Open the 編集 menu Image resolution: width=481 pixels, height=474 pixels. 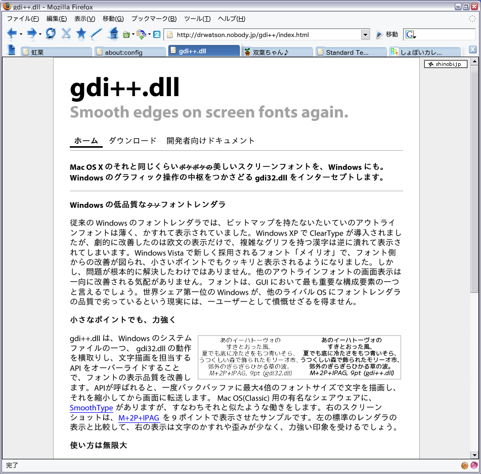pos(57,19)
